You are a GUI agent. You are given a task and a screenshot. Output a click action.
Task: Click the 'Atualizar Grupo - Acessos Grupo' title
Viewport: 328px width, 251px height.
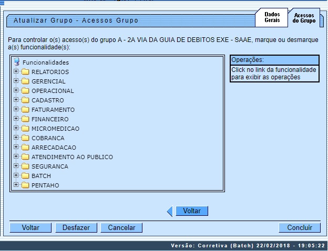pos(76,20)
